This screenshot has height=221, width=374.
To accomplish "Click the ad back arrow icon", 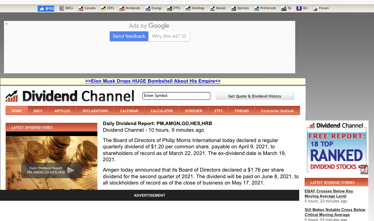I will coord(7,24).
